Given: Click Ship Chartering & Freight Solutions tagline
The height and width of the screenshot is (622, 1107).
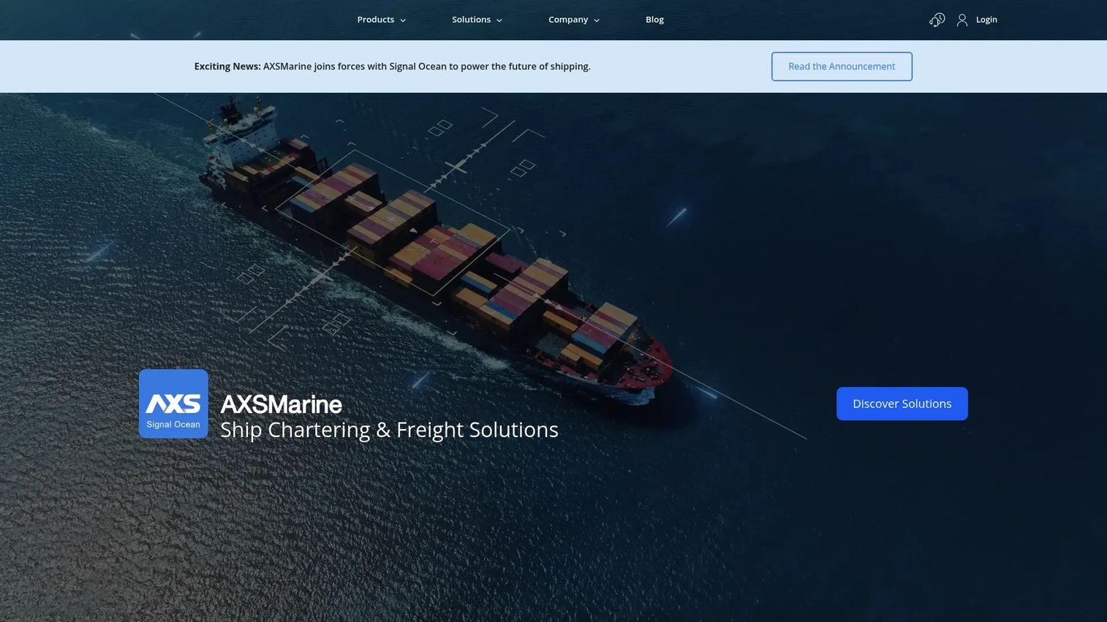Looking at the screenshot, I should 389,430.
